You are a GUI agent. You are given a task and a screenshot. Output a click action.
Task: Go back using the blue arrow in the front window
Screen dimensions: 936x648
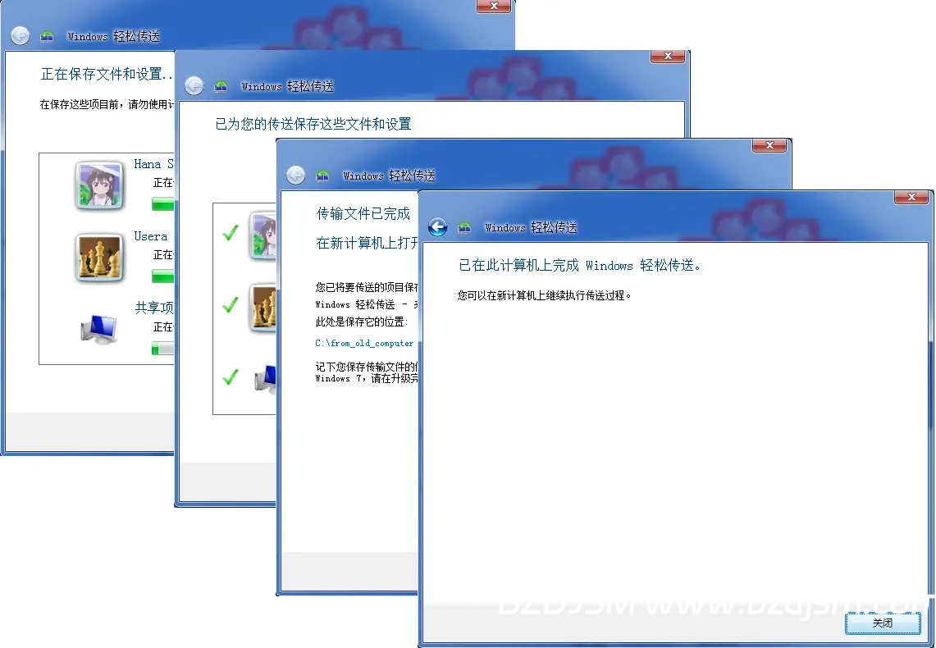coord(437,226)
